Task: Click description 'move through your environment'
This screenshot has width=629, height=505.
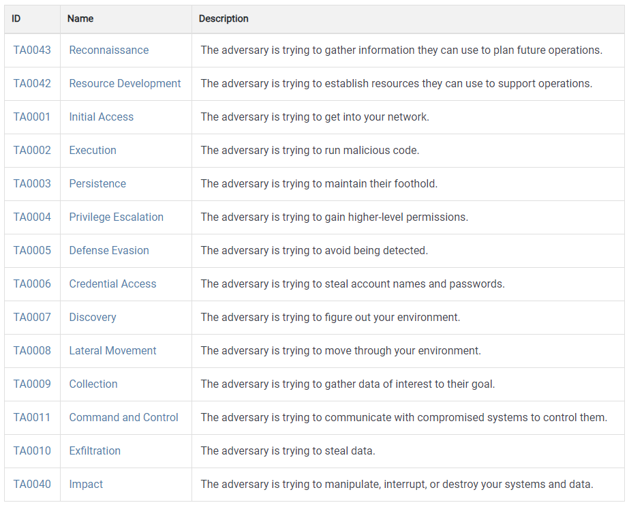Action: [403, 350]
